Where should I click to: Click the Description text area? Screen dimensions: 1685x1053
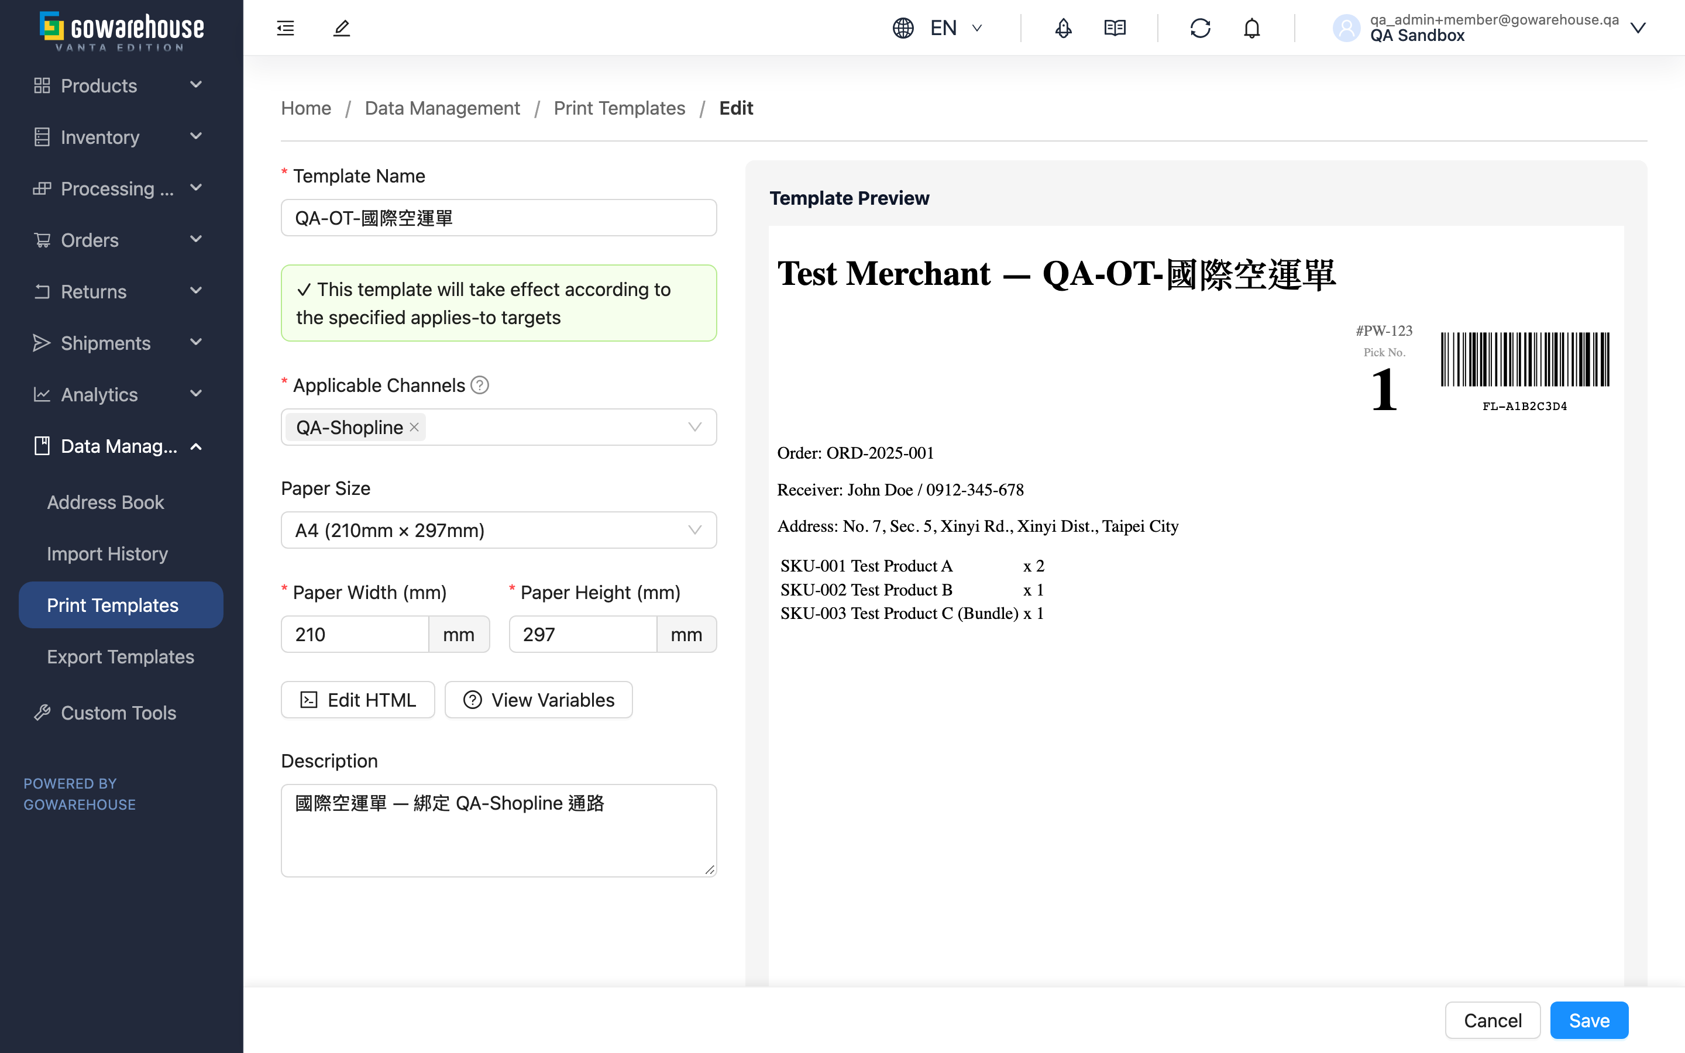point(498,830)
